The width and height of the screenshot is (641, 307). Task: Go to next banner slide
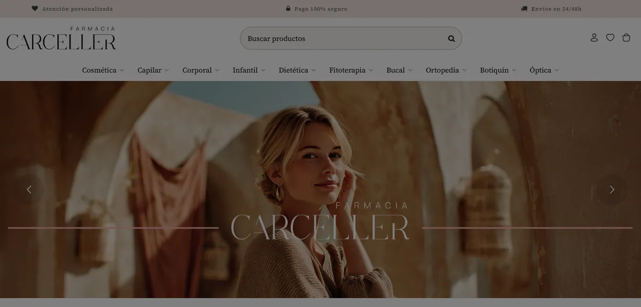(x=612, y=189)
